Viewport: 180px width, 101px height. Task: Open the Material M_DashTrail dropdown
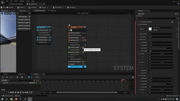tap(163, 27)
